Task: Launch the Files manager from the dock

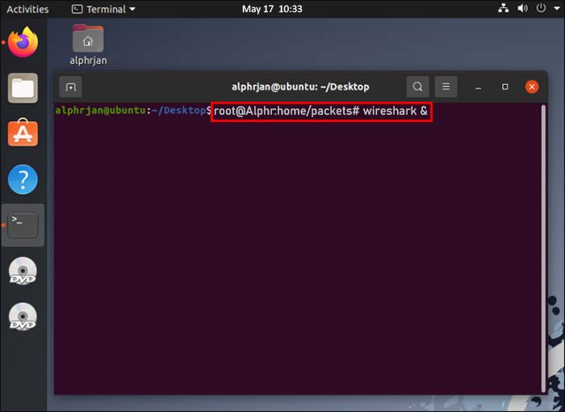Action: click(x=23, y=88)
